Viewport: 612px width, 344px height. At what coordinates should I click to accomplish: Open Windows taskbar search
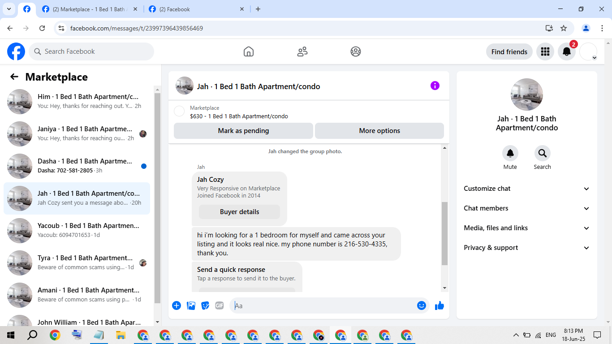tap(32, 335)
